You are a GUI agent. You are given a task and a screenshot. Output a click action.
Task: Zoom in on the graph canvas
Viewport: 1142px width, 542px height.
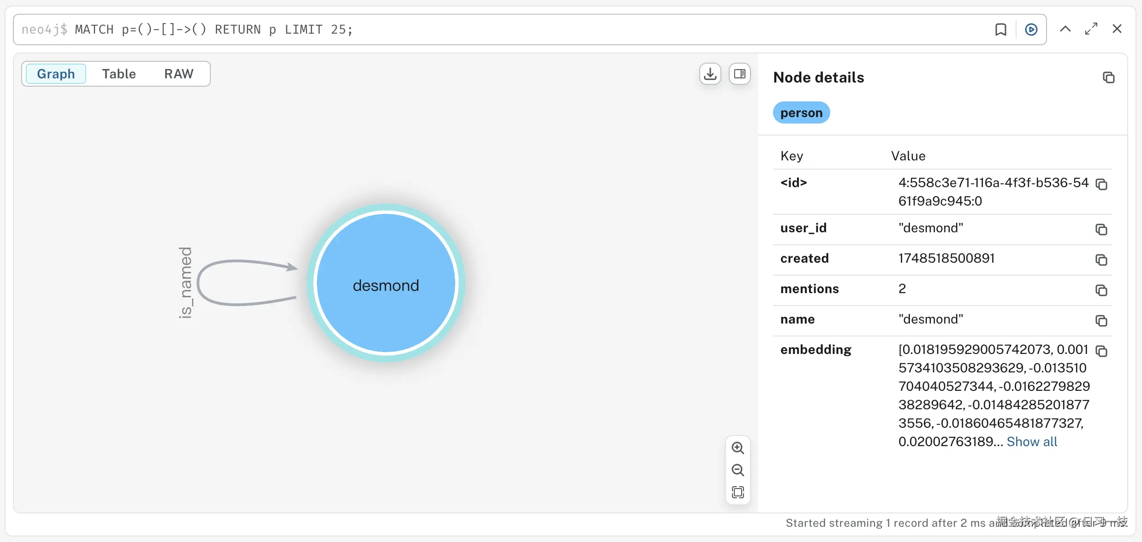(x=738, y=448)
